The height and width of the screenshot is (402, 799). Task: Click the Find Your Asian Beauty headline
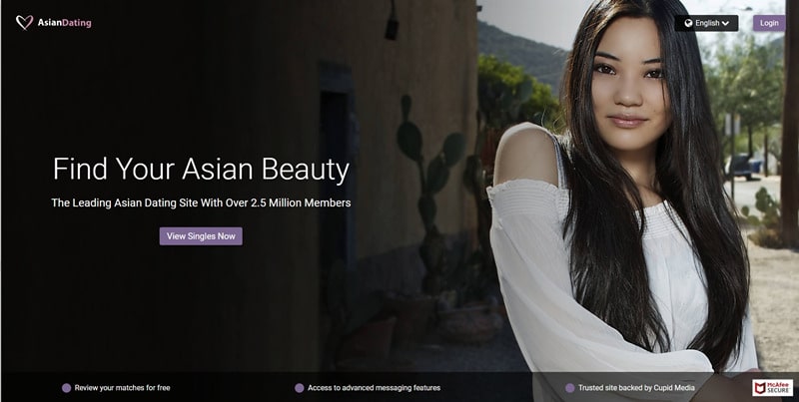coord(202,170)
